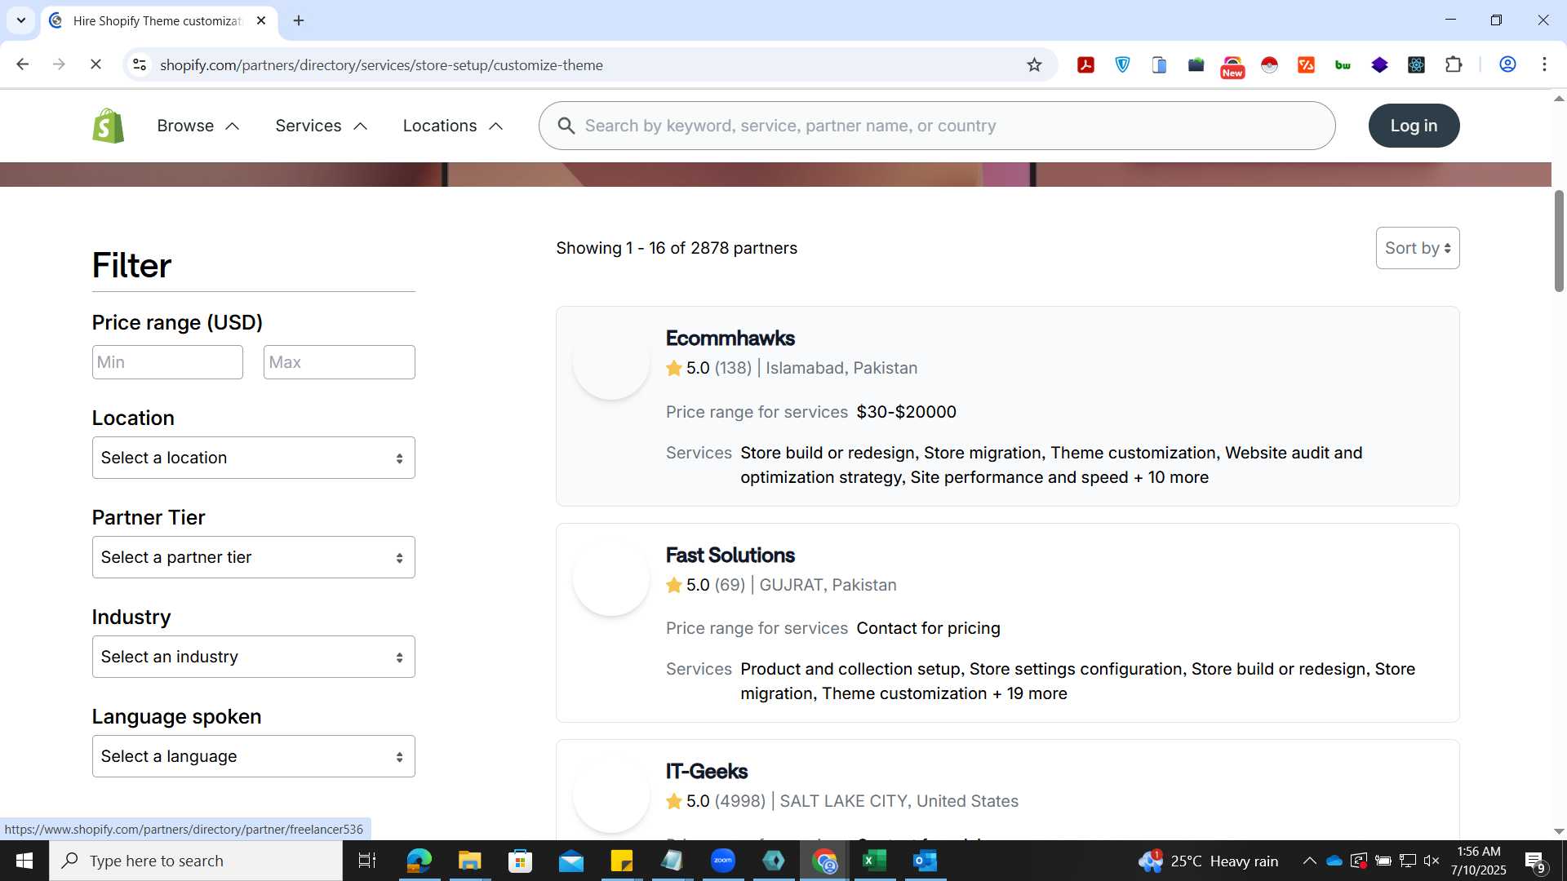The width and height of the screenshot is (1567, 881).
Task: Open the Sort by dropdown
Action: tap(1418, 248)
